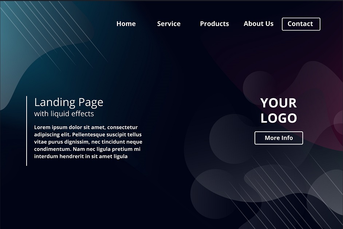Open the About Us nav item
The width and height of the screenshot is (343, 229).
(259, 24)
